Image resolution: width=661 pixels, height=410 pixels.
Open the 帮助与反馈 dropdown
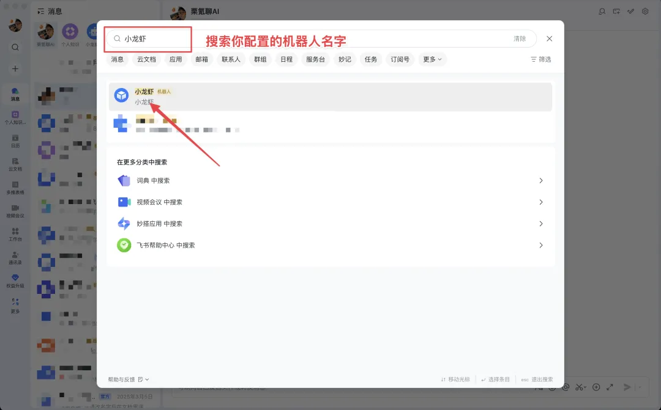click(x=129, y=379)
